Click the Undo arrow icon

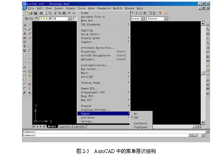tap(74, 13)
